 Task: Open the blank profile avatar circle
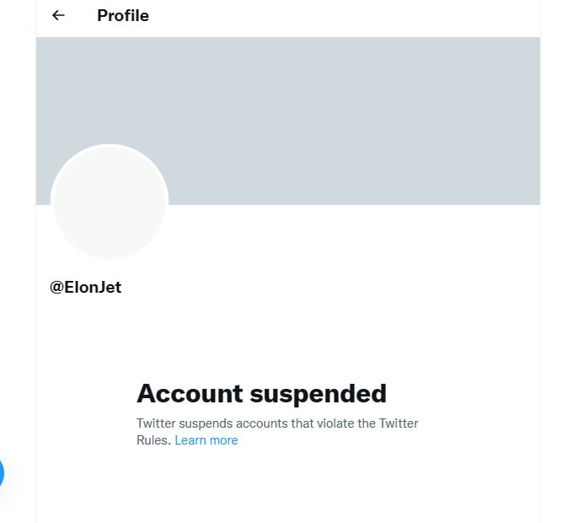pyautogui.click(x=110, y=202)
